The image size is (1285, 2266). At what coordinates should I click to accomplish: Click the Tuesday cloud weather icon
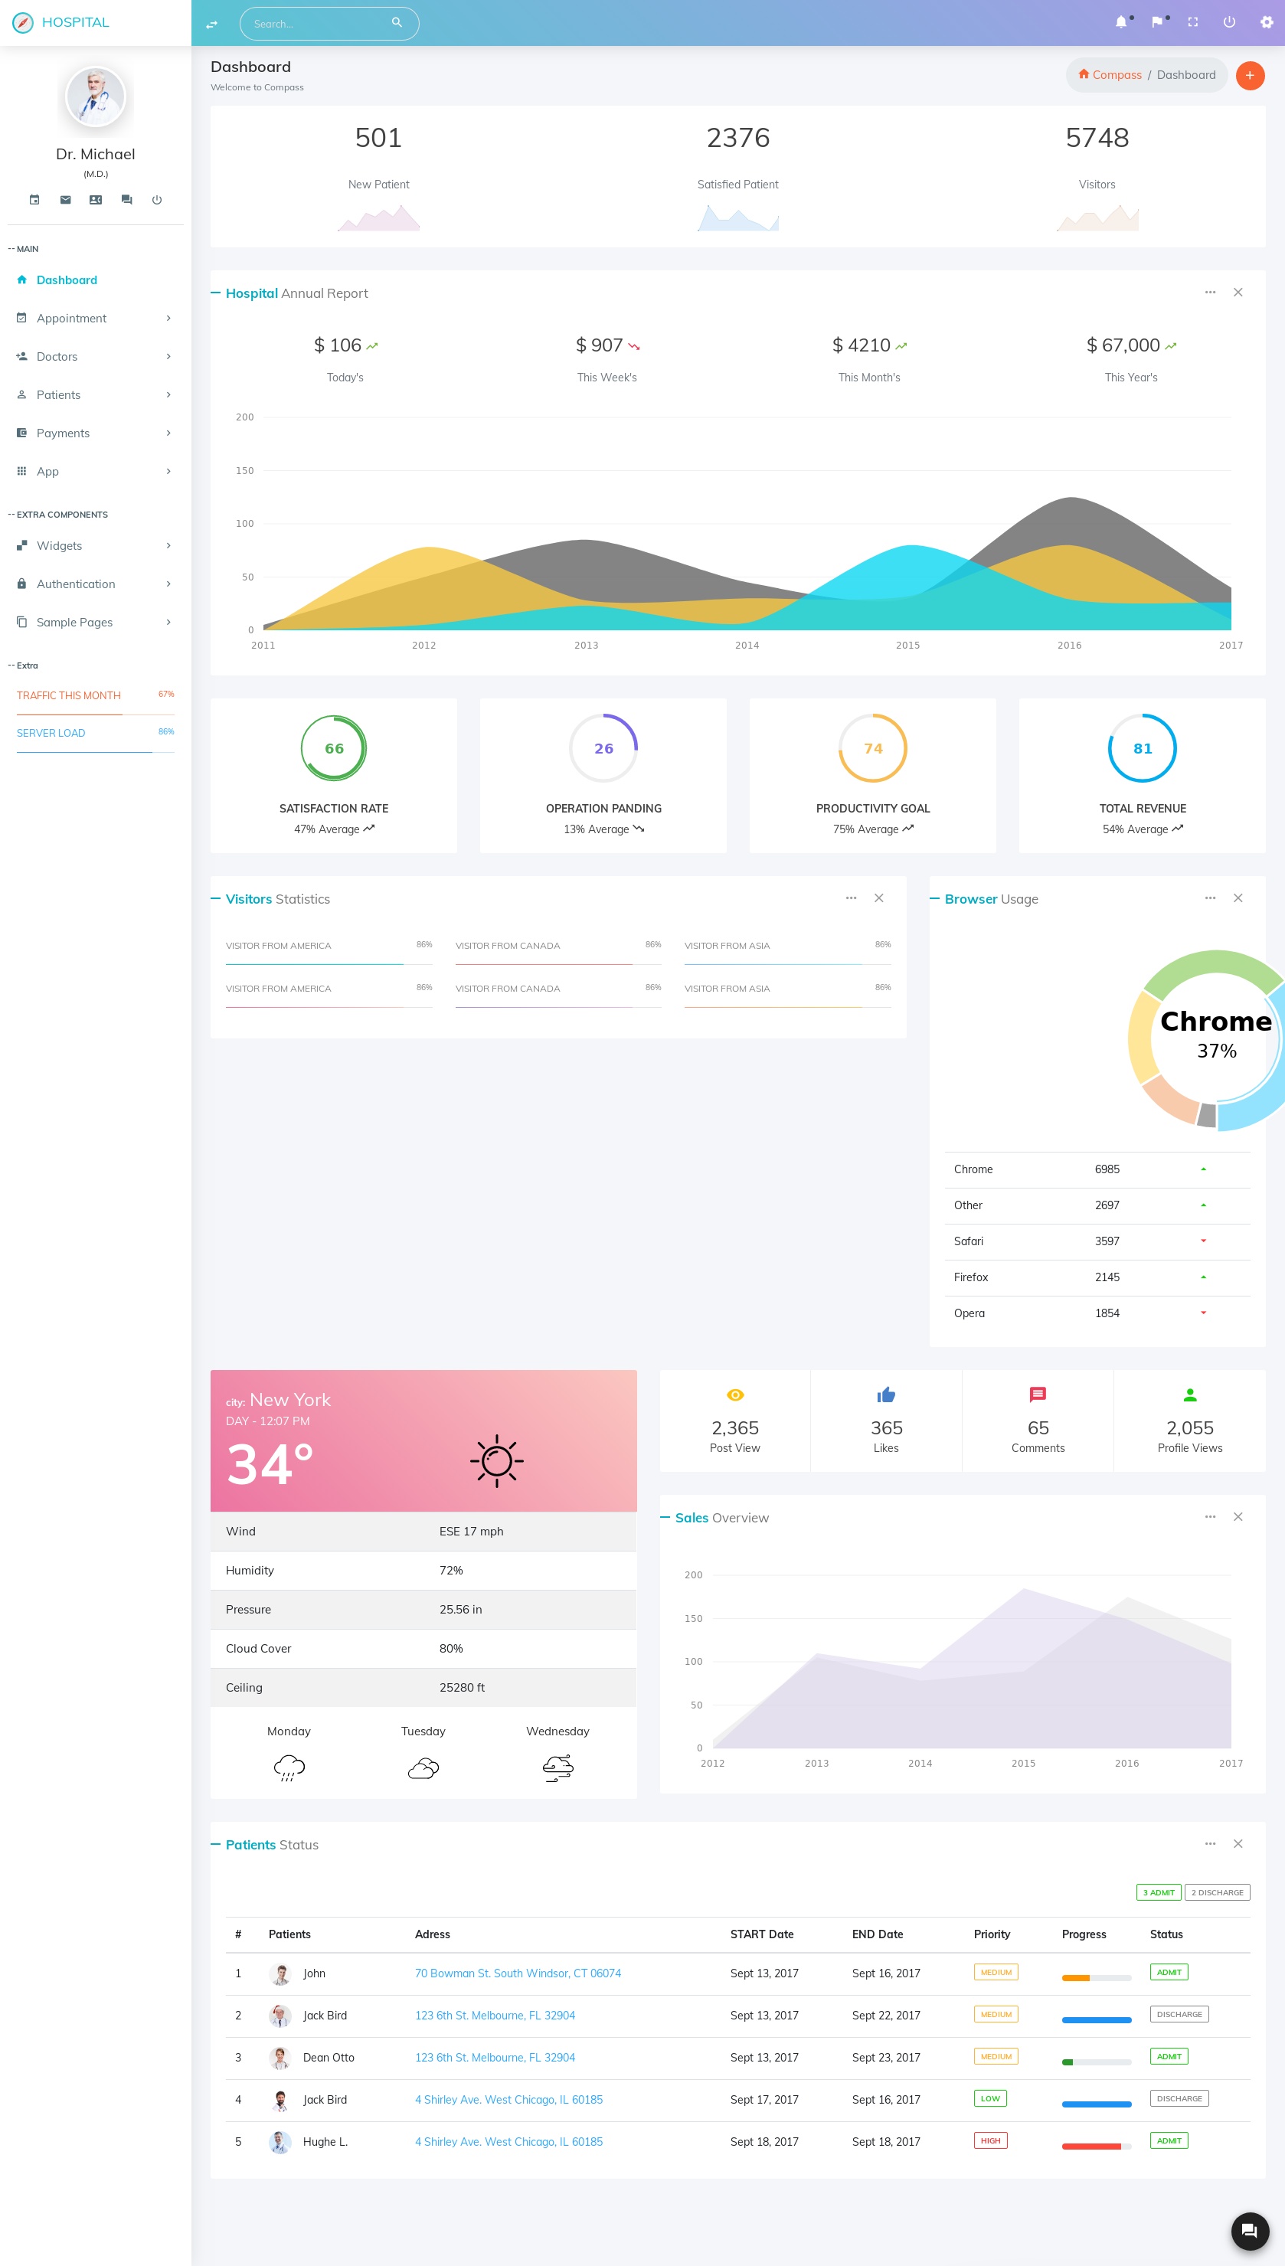coord(423,1767)
